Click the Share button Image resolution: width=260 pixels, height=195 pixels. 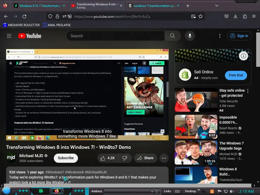[x=145, y=158]
